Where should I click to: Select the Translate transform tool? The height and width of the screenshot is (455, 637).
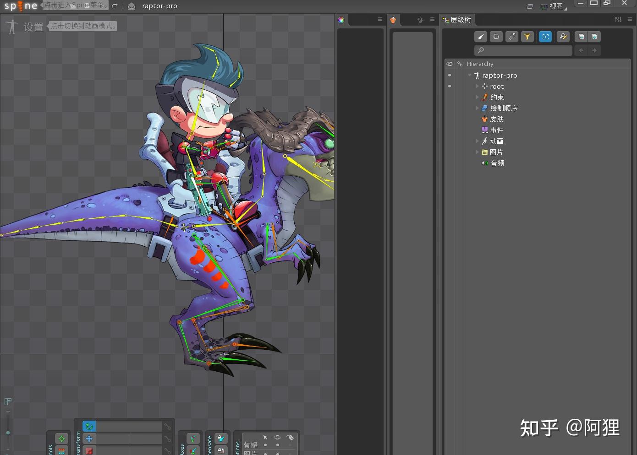click(89, 439)
